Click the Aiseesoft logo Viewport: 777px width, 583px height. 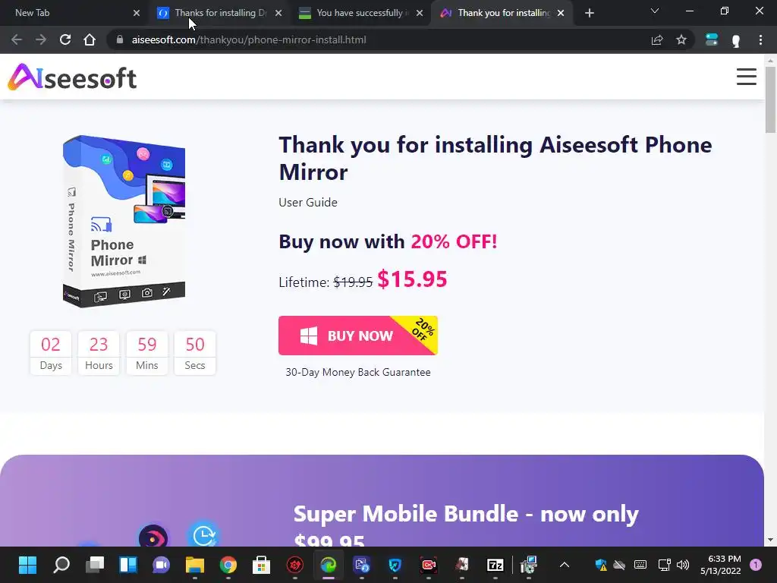coord(72,77)
